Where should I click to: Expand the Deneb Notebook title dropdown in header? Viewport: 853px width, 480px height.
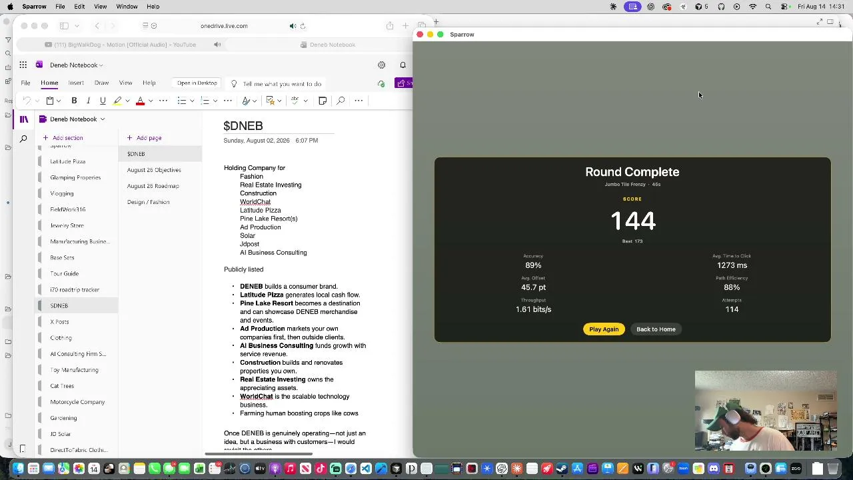100,65
